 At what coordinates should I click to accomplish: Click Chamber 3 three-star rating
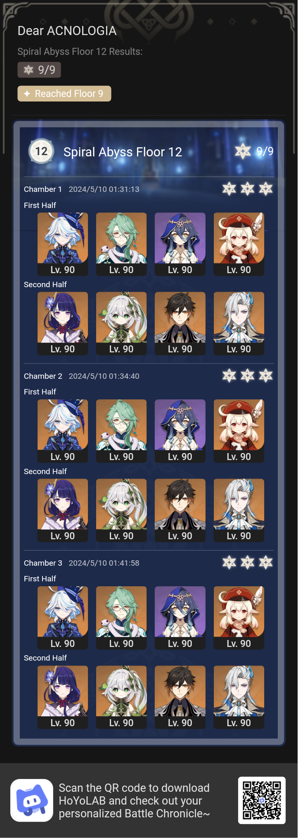pyautogui.click(x=247, y=562)
